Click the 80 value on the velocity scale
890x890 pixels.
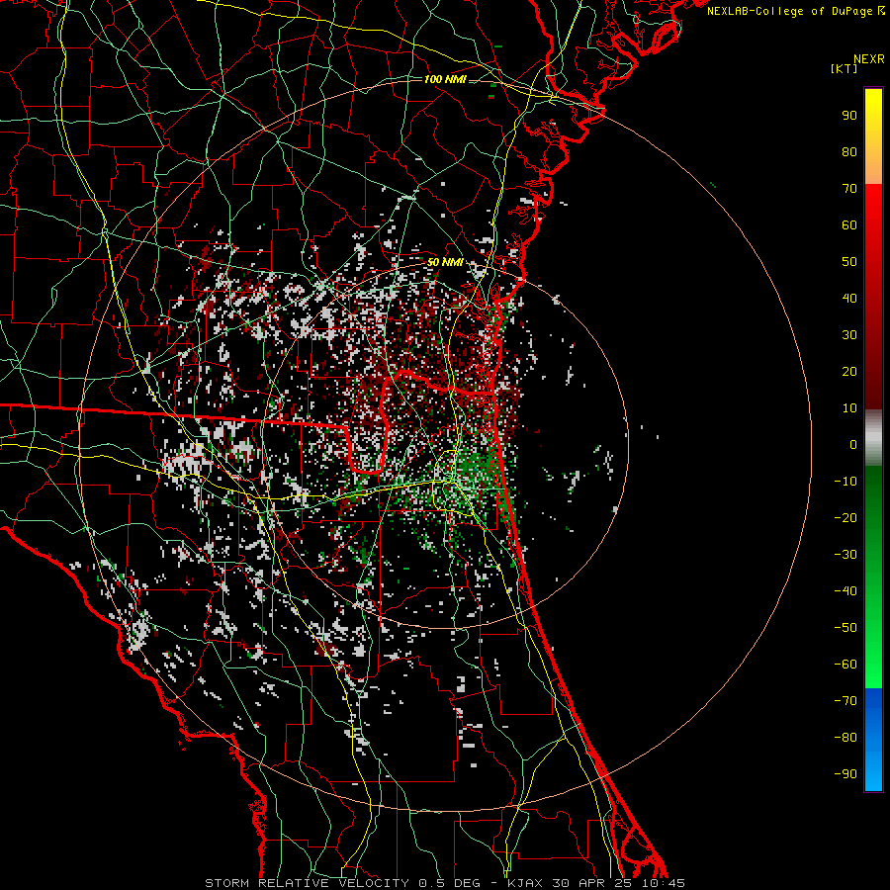tap(849, 152)
